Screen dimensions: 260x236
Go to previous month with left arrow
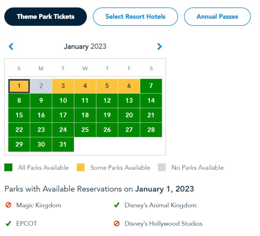[11, 46]
